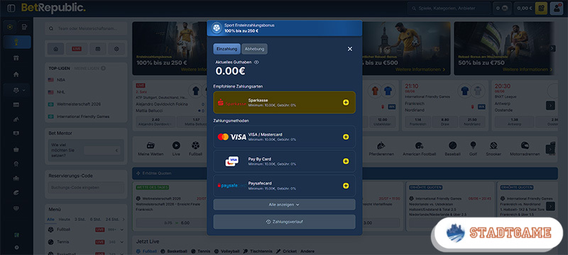
Task: Close the deposit dialog
Action: click(x=350, y=49)
